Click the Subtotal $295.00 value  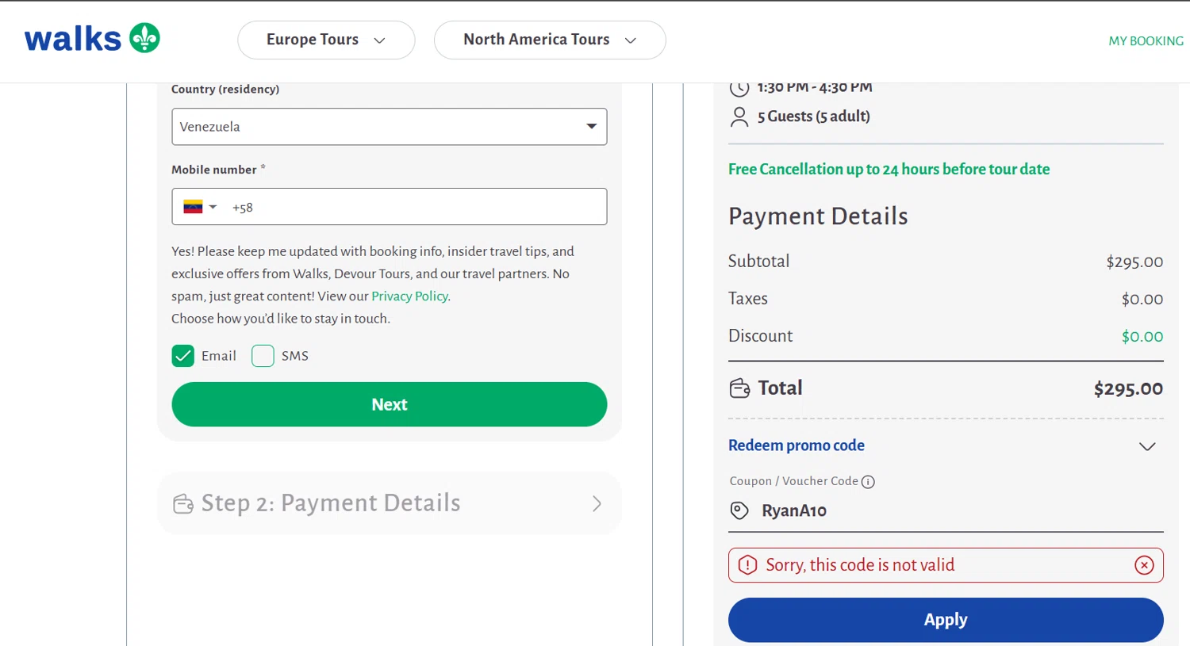[1134, 262]
